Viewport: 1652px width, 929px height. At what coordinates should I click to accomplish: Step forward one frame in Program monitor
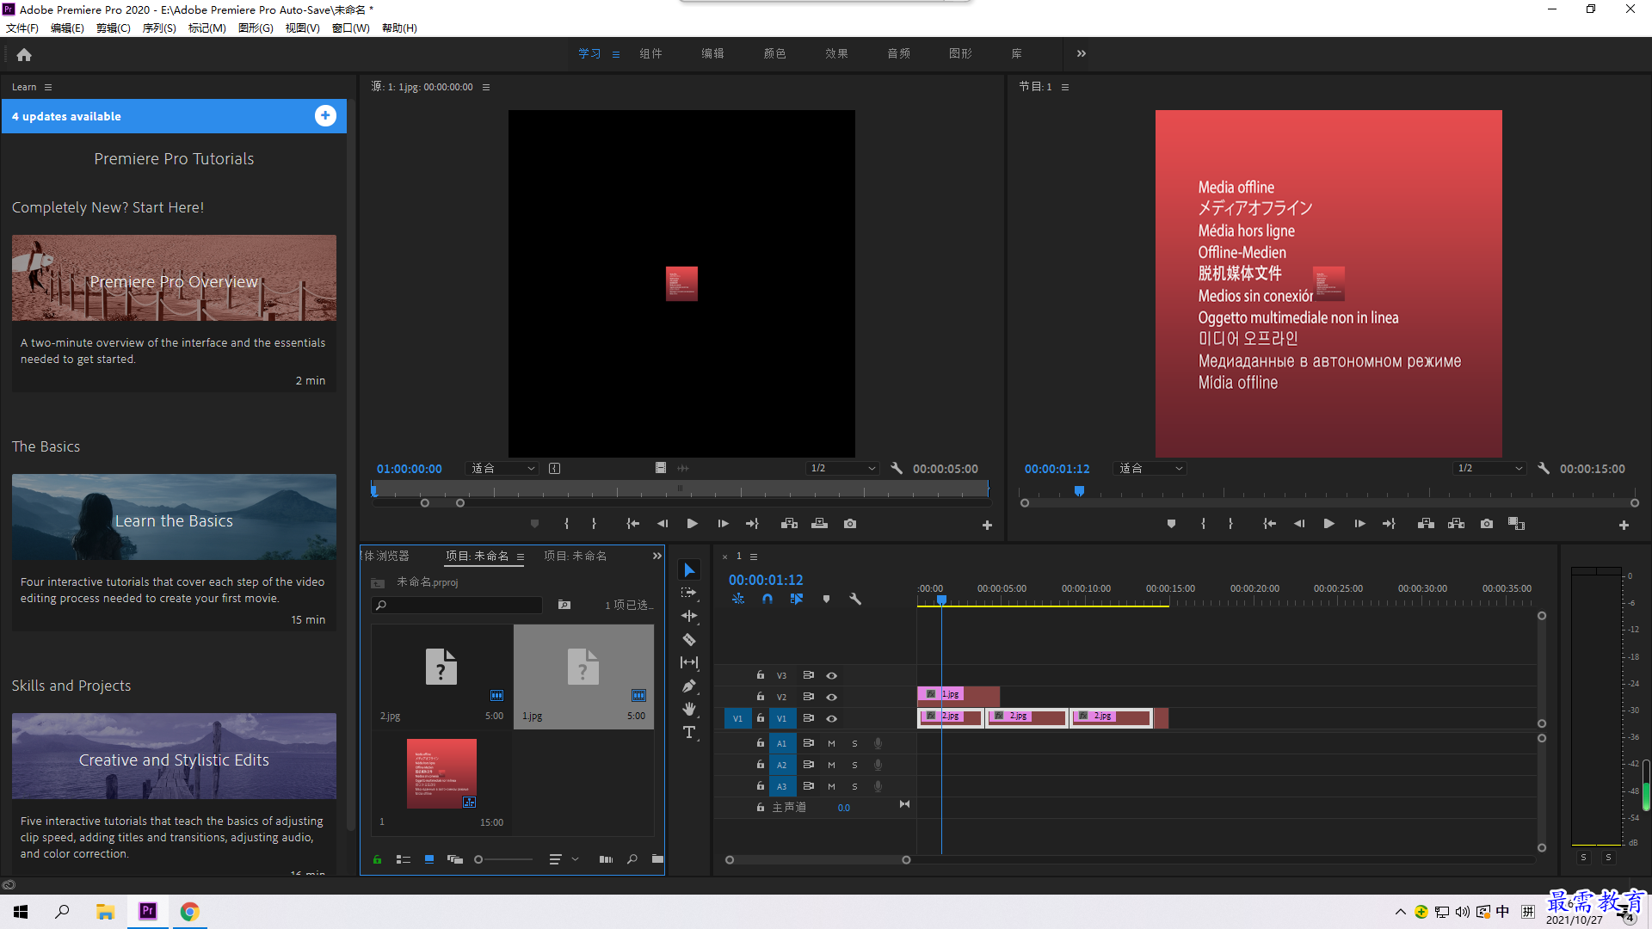(1359, 524)
